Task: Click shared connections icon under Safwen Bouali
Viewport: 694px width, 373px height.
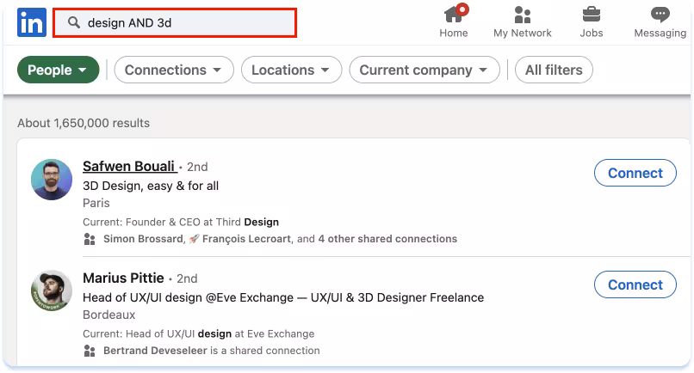Action: pos(90,239)
